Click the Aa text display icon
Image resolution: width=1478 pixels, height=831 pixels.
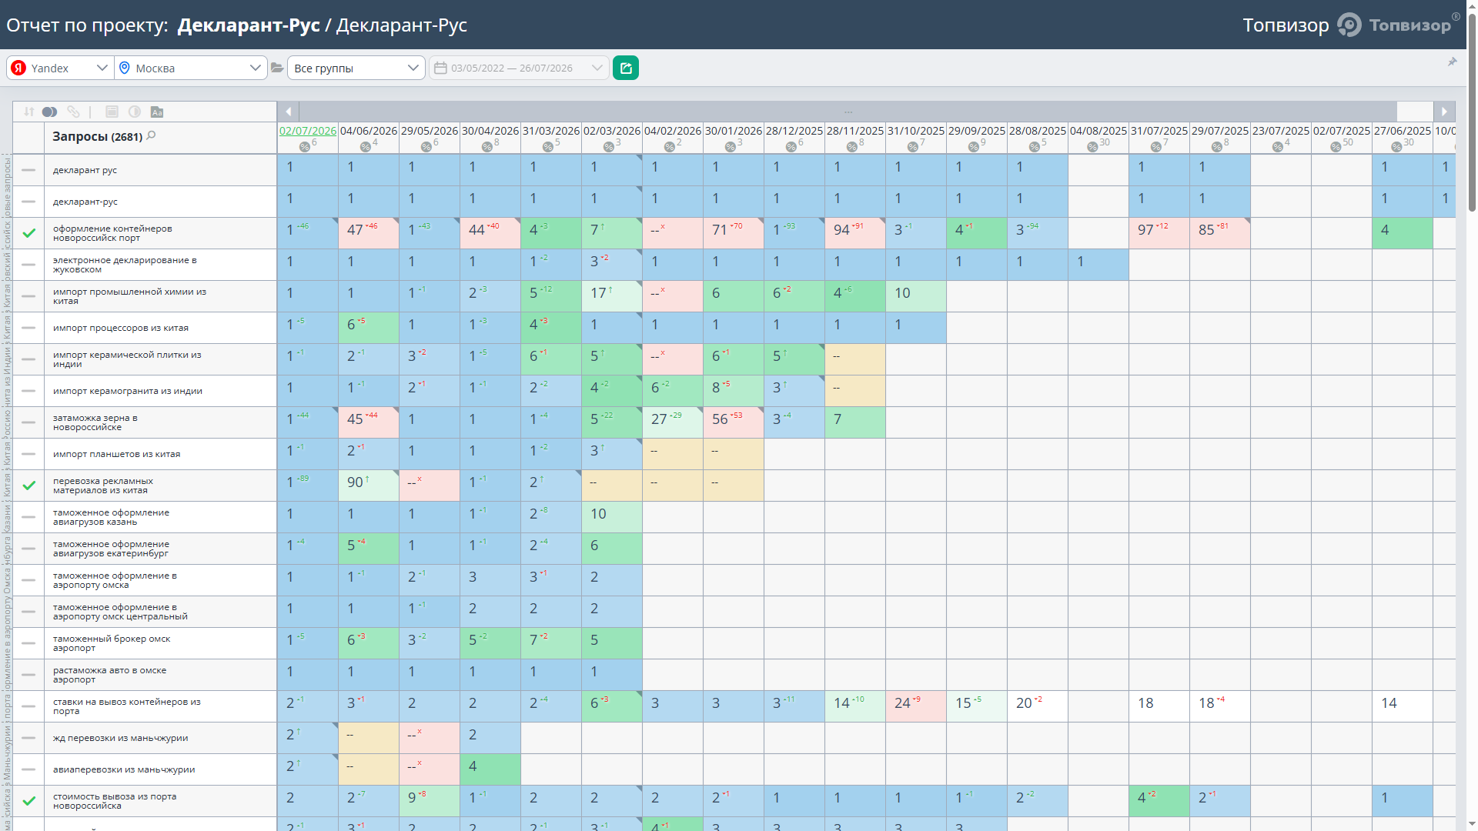pos(157,112)
